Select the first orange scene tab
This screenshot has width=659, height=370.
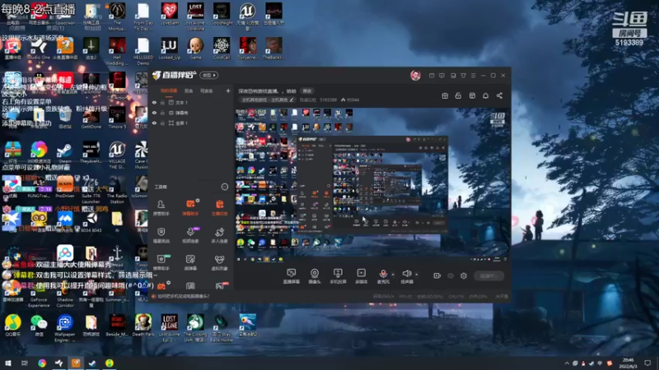[169, 90]
